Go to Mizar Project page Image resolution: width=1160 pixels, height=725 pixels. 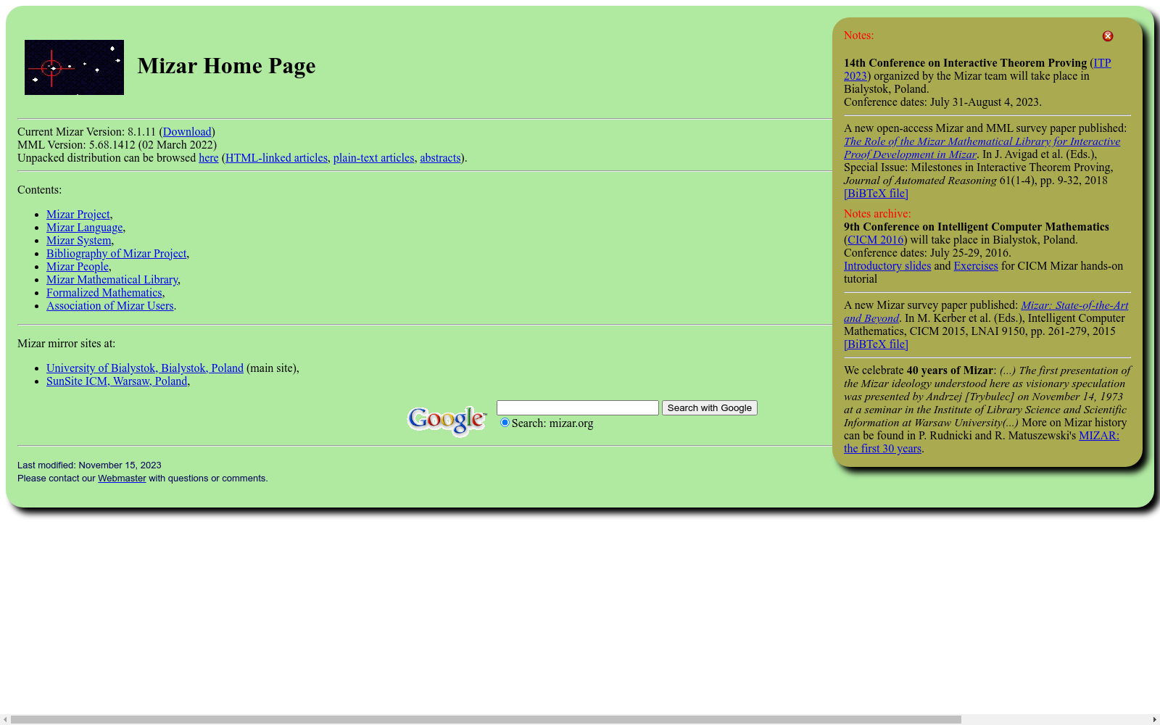[x=78, y=215]
